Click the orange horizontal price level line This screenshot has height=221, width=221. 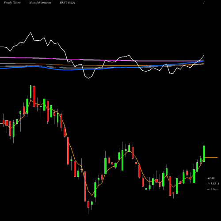pos(211,157)
